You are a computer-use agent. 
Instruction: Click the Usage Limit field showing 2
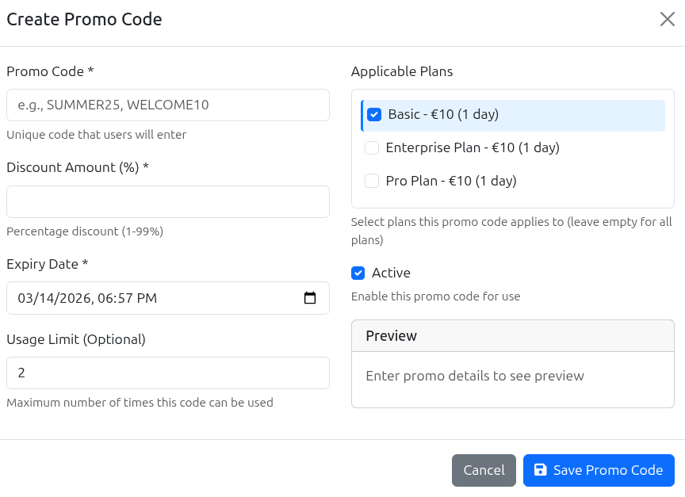pos(167,373)
